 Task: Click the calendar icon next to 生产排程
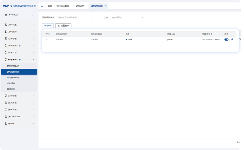click(6, 102)
